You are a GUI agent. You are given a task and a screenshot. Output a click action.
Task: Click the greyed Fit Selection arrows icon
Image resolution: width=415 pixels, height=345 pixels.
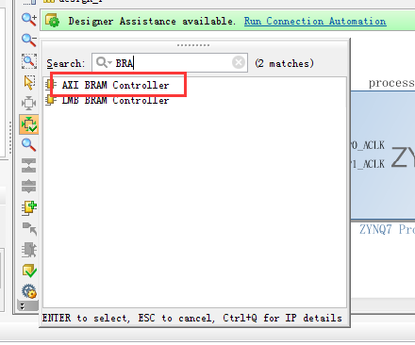(x=29, y=103)
